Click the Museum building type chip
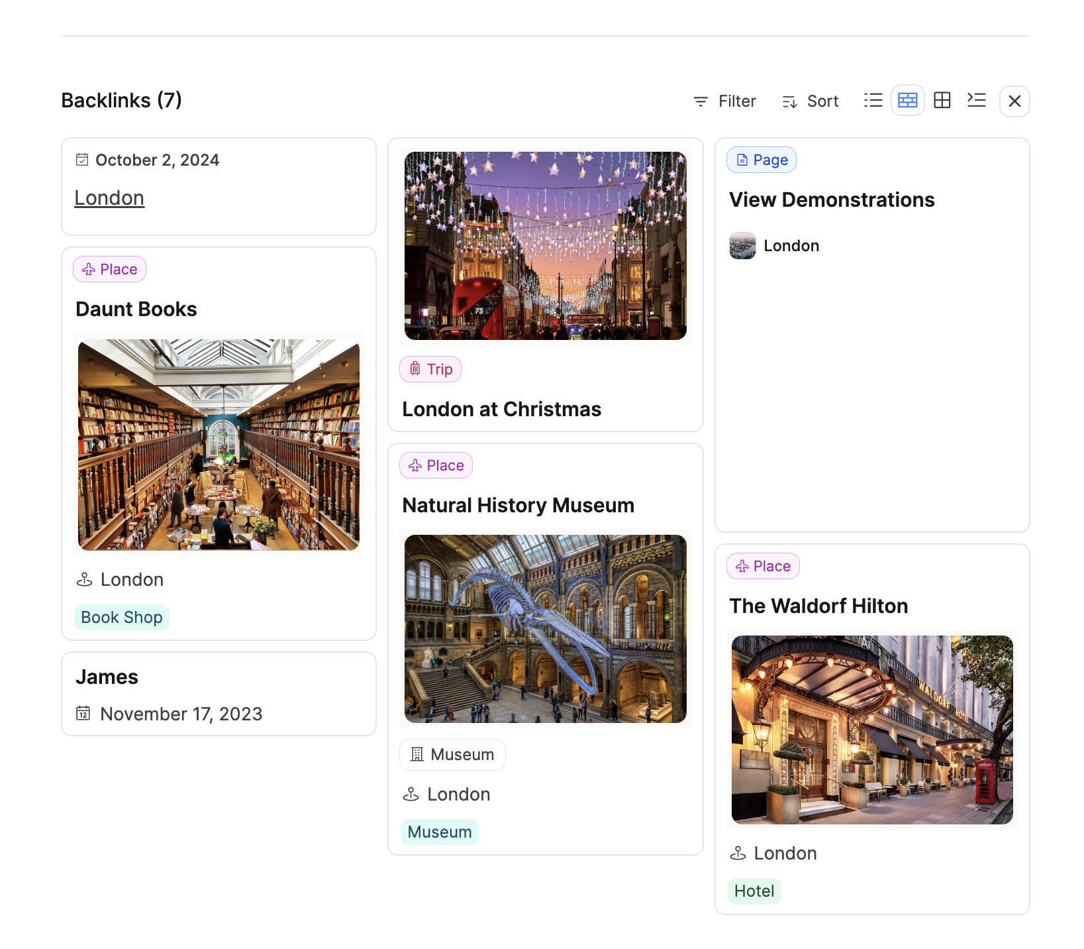 [452, 755]
